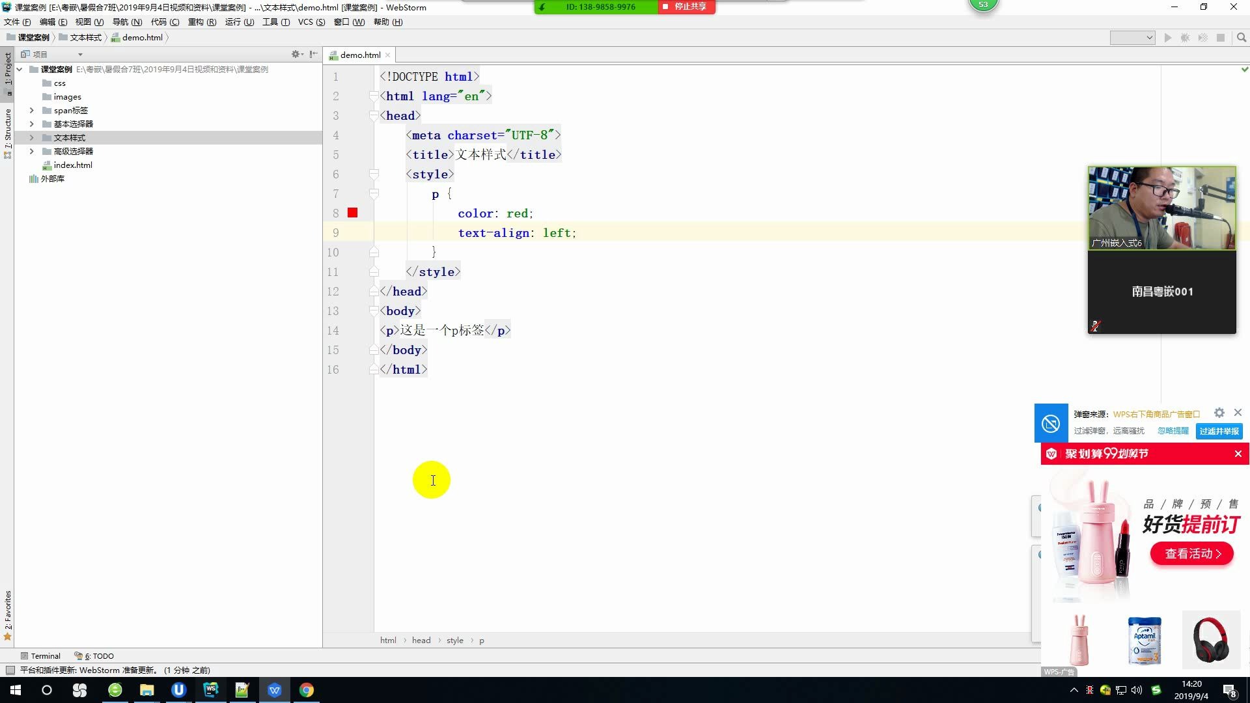Open the VCS menu
Viewport: 1250px width, 703px height.
pyautogui.click(x=311, y=22)
